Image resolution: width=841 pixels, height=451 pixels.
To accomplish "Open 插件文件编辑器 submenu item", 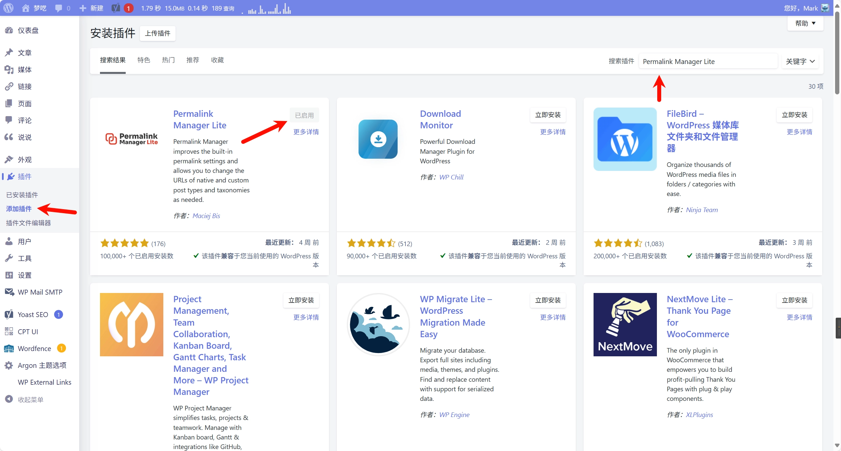I will pos(28,223).
